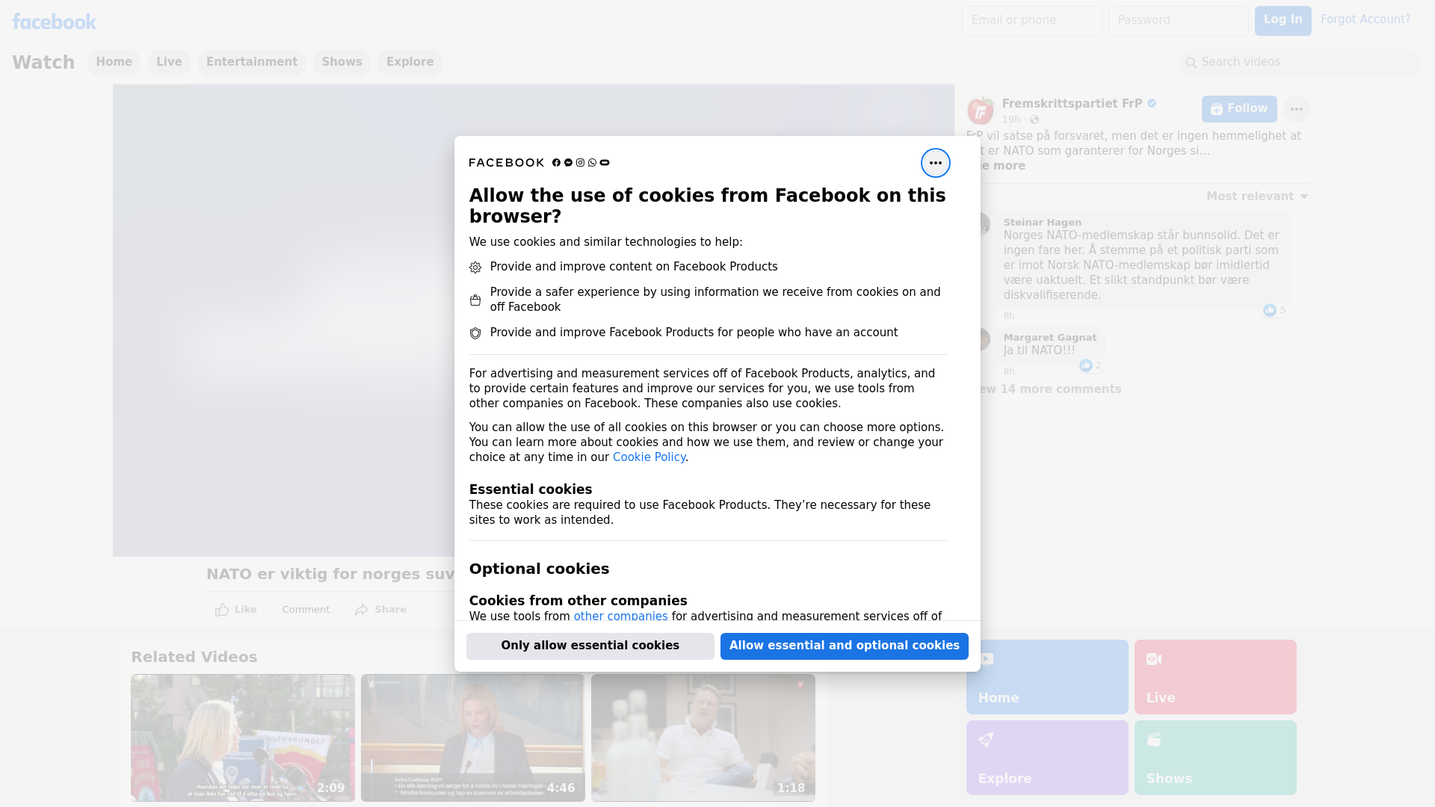Open the Live tile in the sidebar

(x=1215, y=677)
